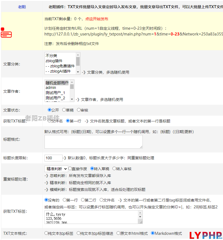
Task: Click the 点这开始发布 link
Action: (x=97, y=19)
